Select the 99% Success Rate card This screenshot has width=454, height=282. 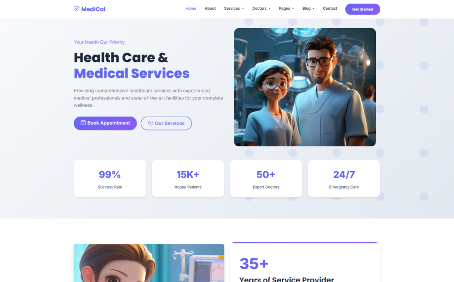110,179
